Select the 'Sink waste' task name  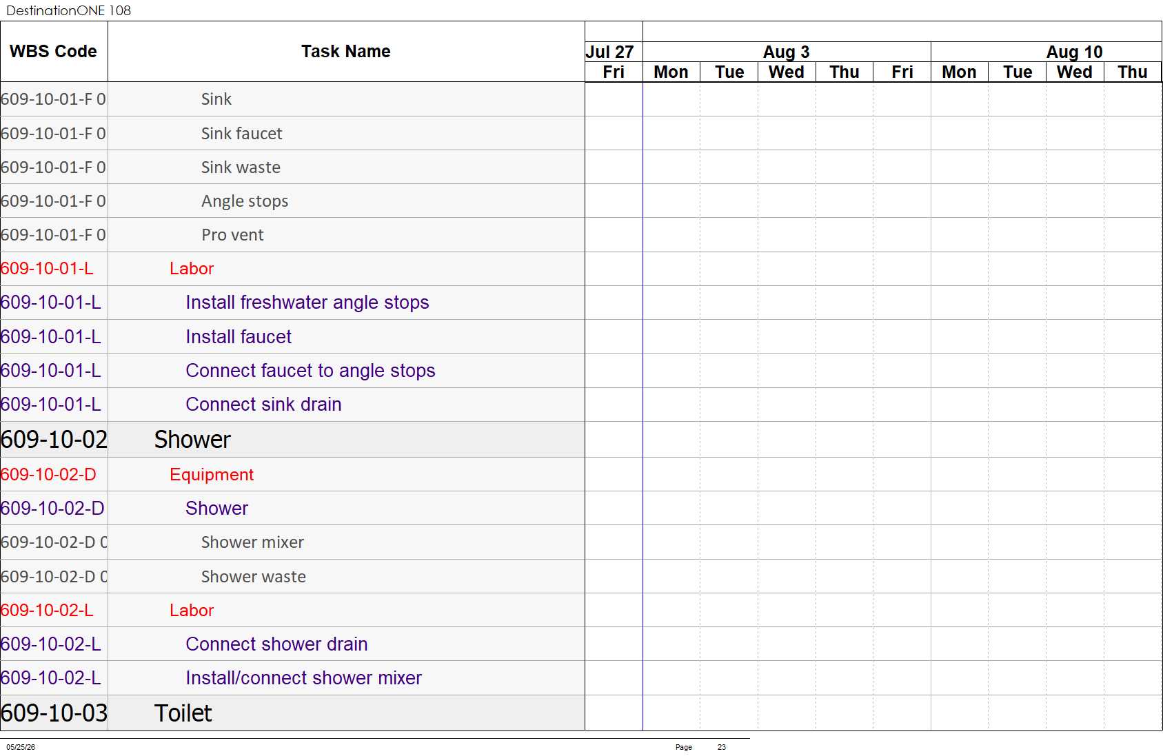(x=241, y=167)
